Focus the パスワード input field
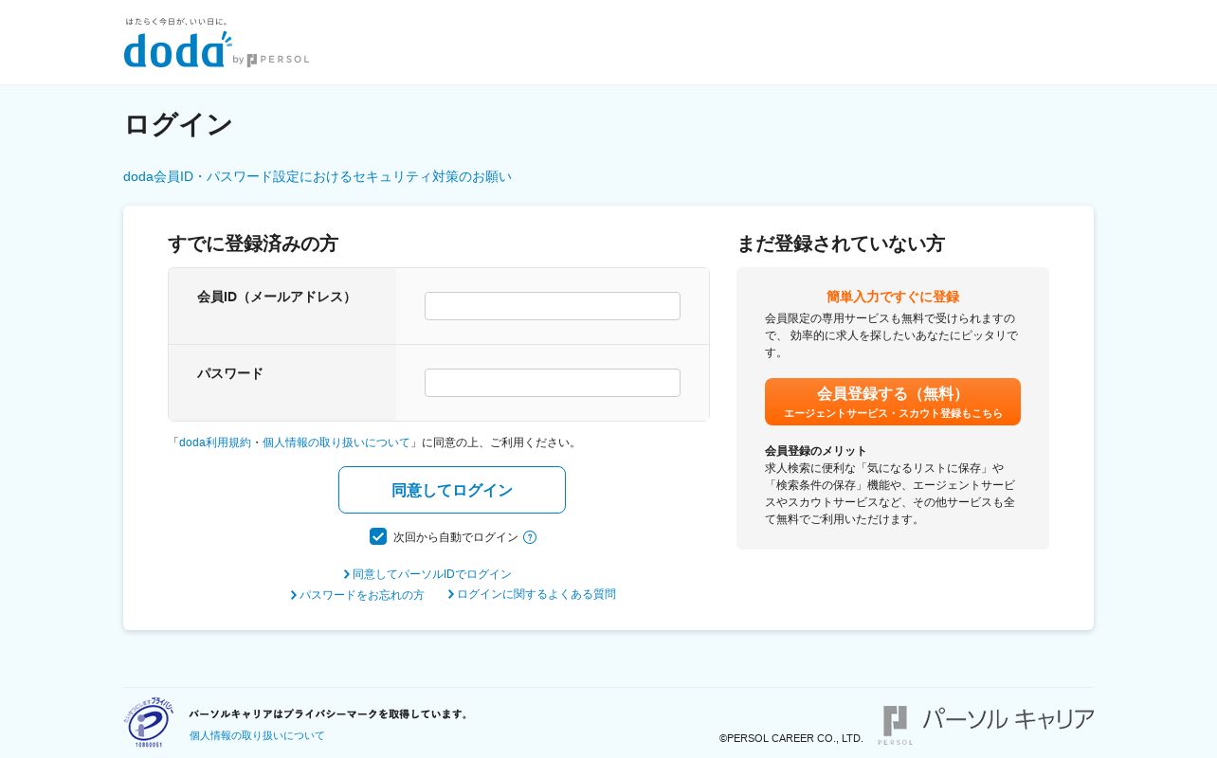 [x=553, y=383]
